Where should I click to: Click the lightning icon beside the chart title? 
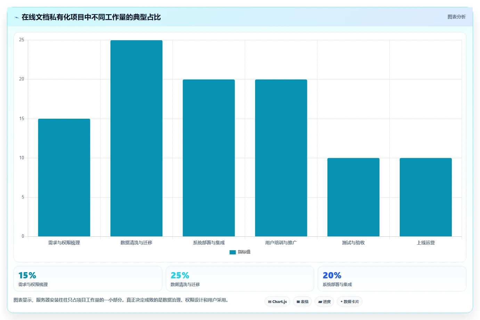coord(16,17)
